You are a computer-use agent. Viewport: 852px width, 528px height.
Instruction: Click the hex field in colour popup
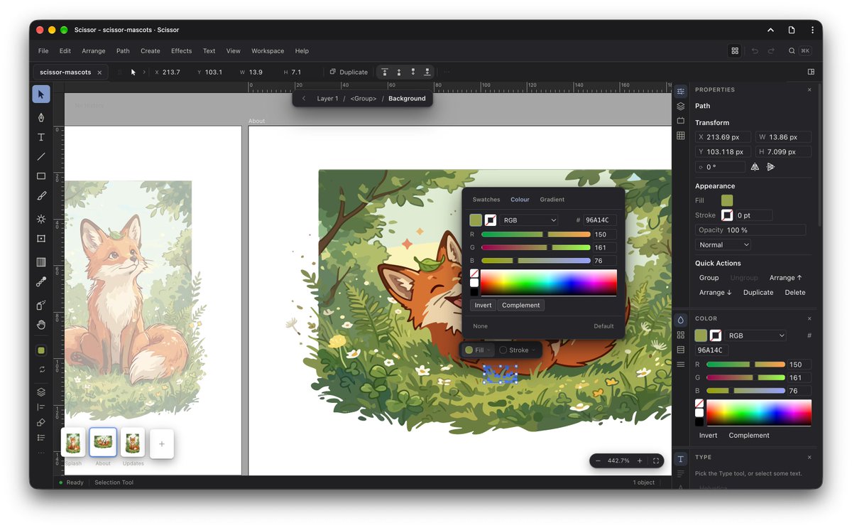click(x=600, y=220)
